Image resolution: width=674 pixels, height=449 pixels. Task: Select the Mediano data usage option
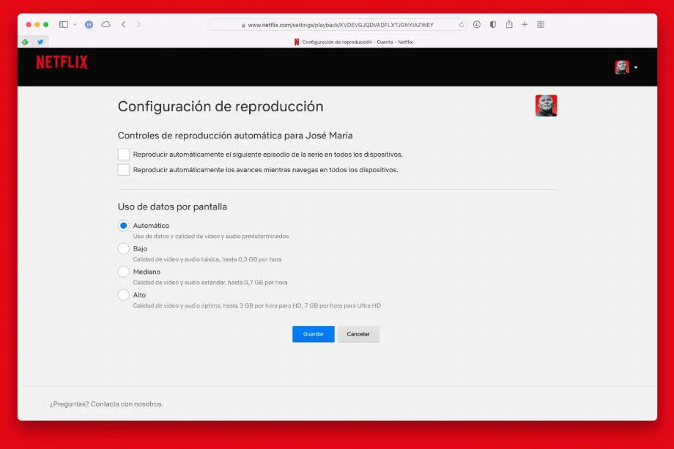click(x=123, y=272)
